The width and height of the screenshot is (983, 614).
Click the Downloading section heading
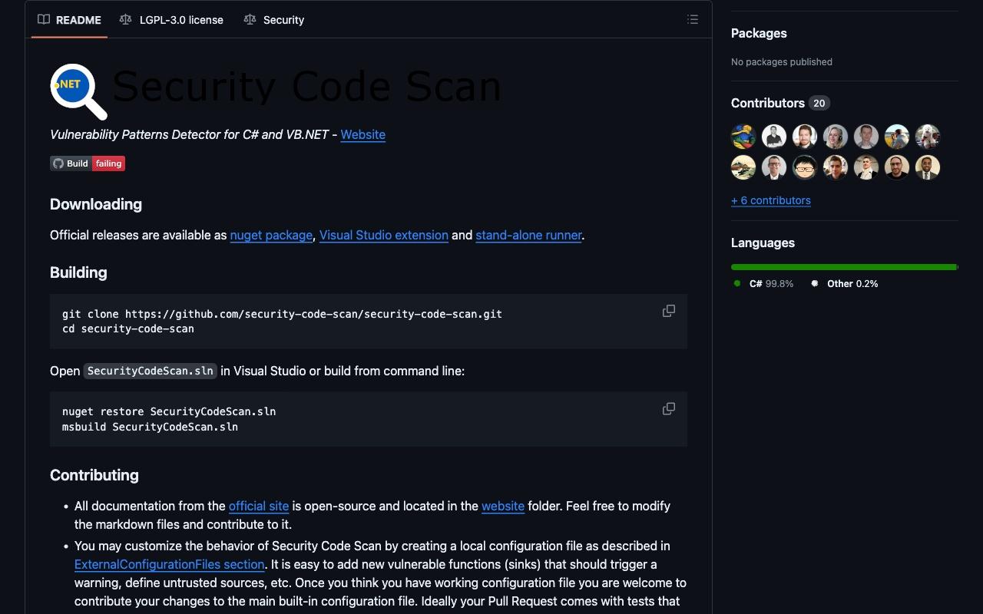point(96,204)
